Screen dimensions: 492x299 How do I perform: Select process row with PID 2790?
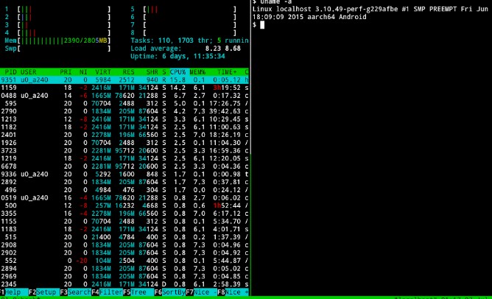tap(124, 111)
